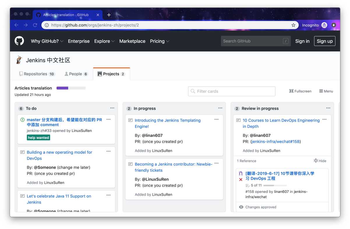The width and height of the screenshot is (350, 229).
Task: Click the eye icon beside Changes approved
Action: point(241,207)
